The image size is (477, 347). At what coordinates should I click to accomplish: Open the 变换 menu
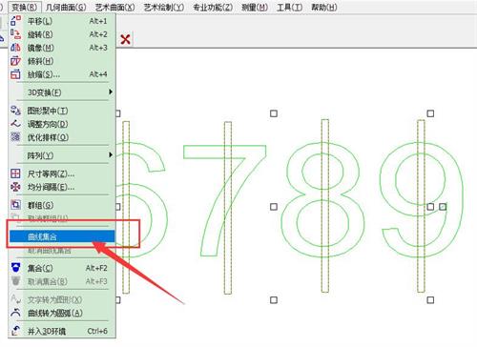pos(24,7)
